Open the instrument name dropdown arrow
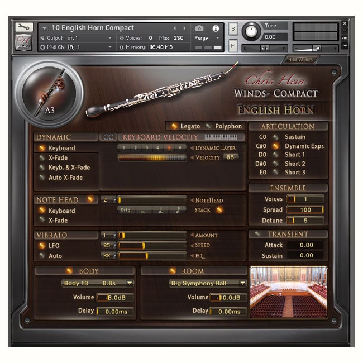Image resolution: width=363 pixels, height=363 pixels. (45, 28)
